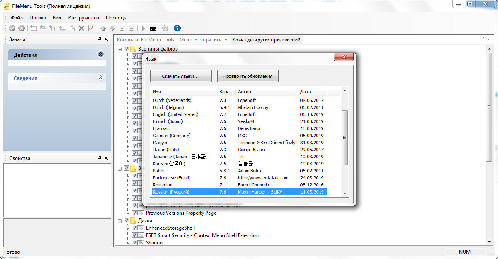Click the Move Down arrow toolbar icon
This screenshot has width=498, height=259.
pos(112,28)
